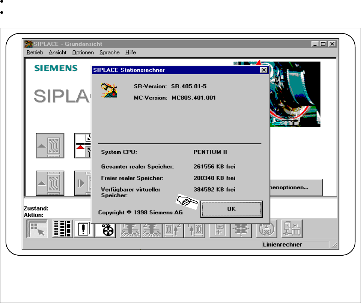Click the MC-Version value MC80S.401.001
This screenshot has width=361, height=303.
point(194,98)
